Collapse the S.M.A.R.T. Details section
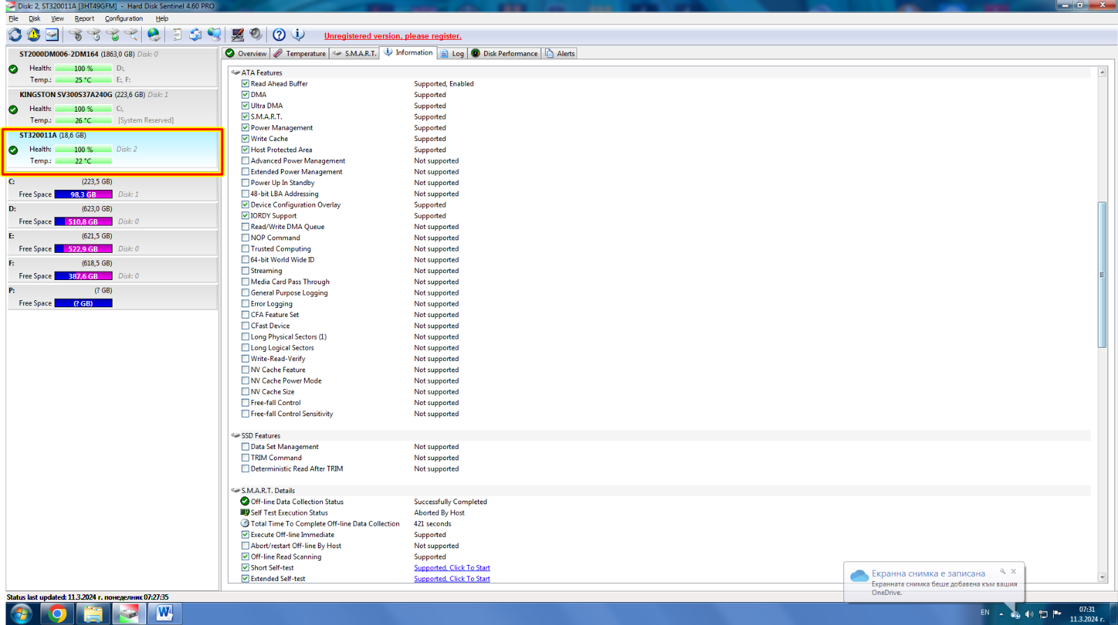The width and height of the screenshot is (1118, 625). 235,491
